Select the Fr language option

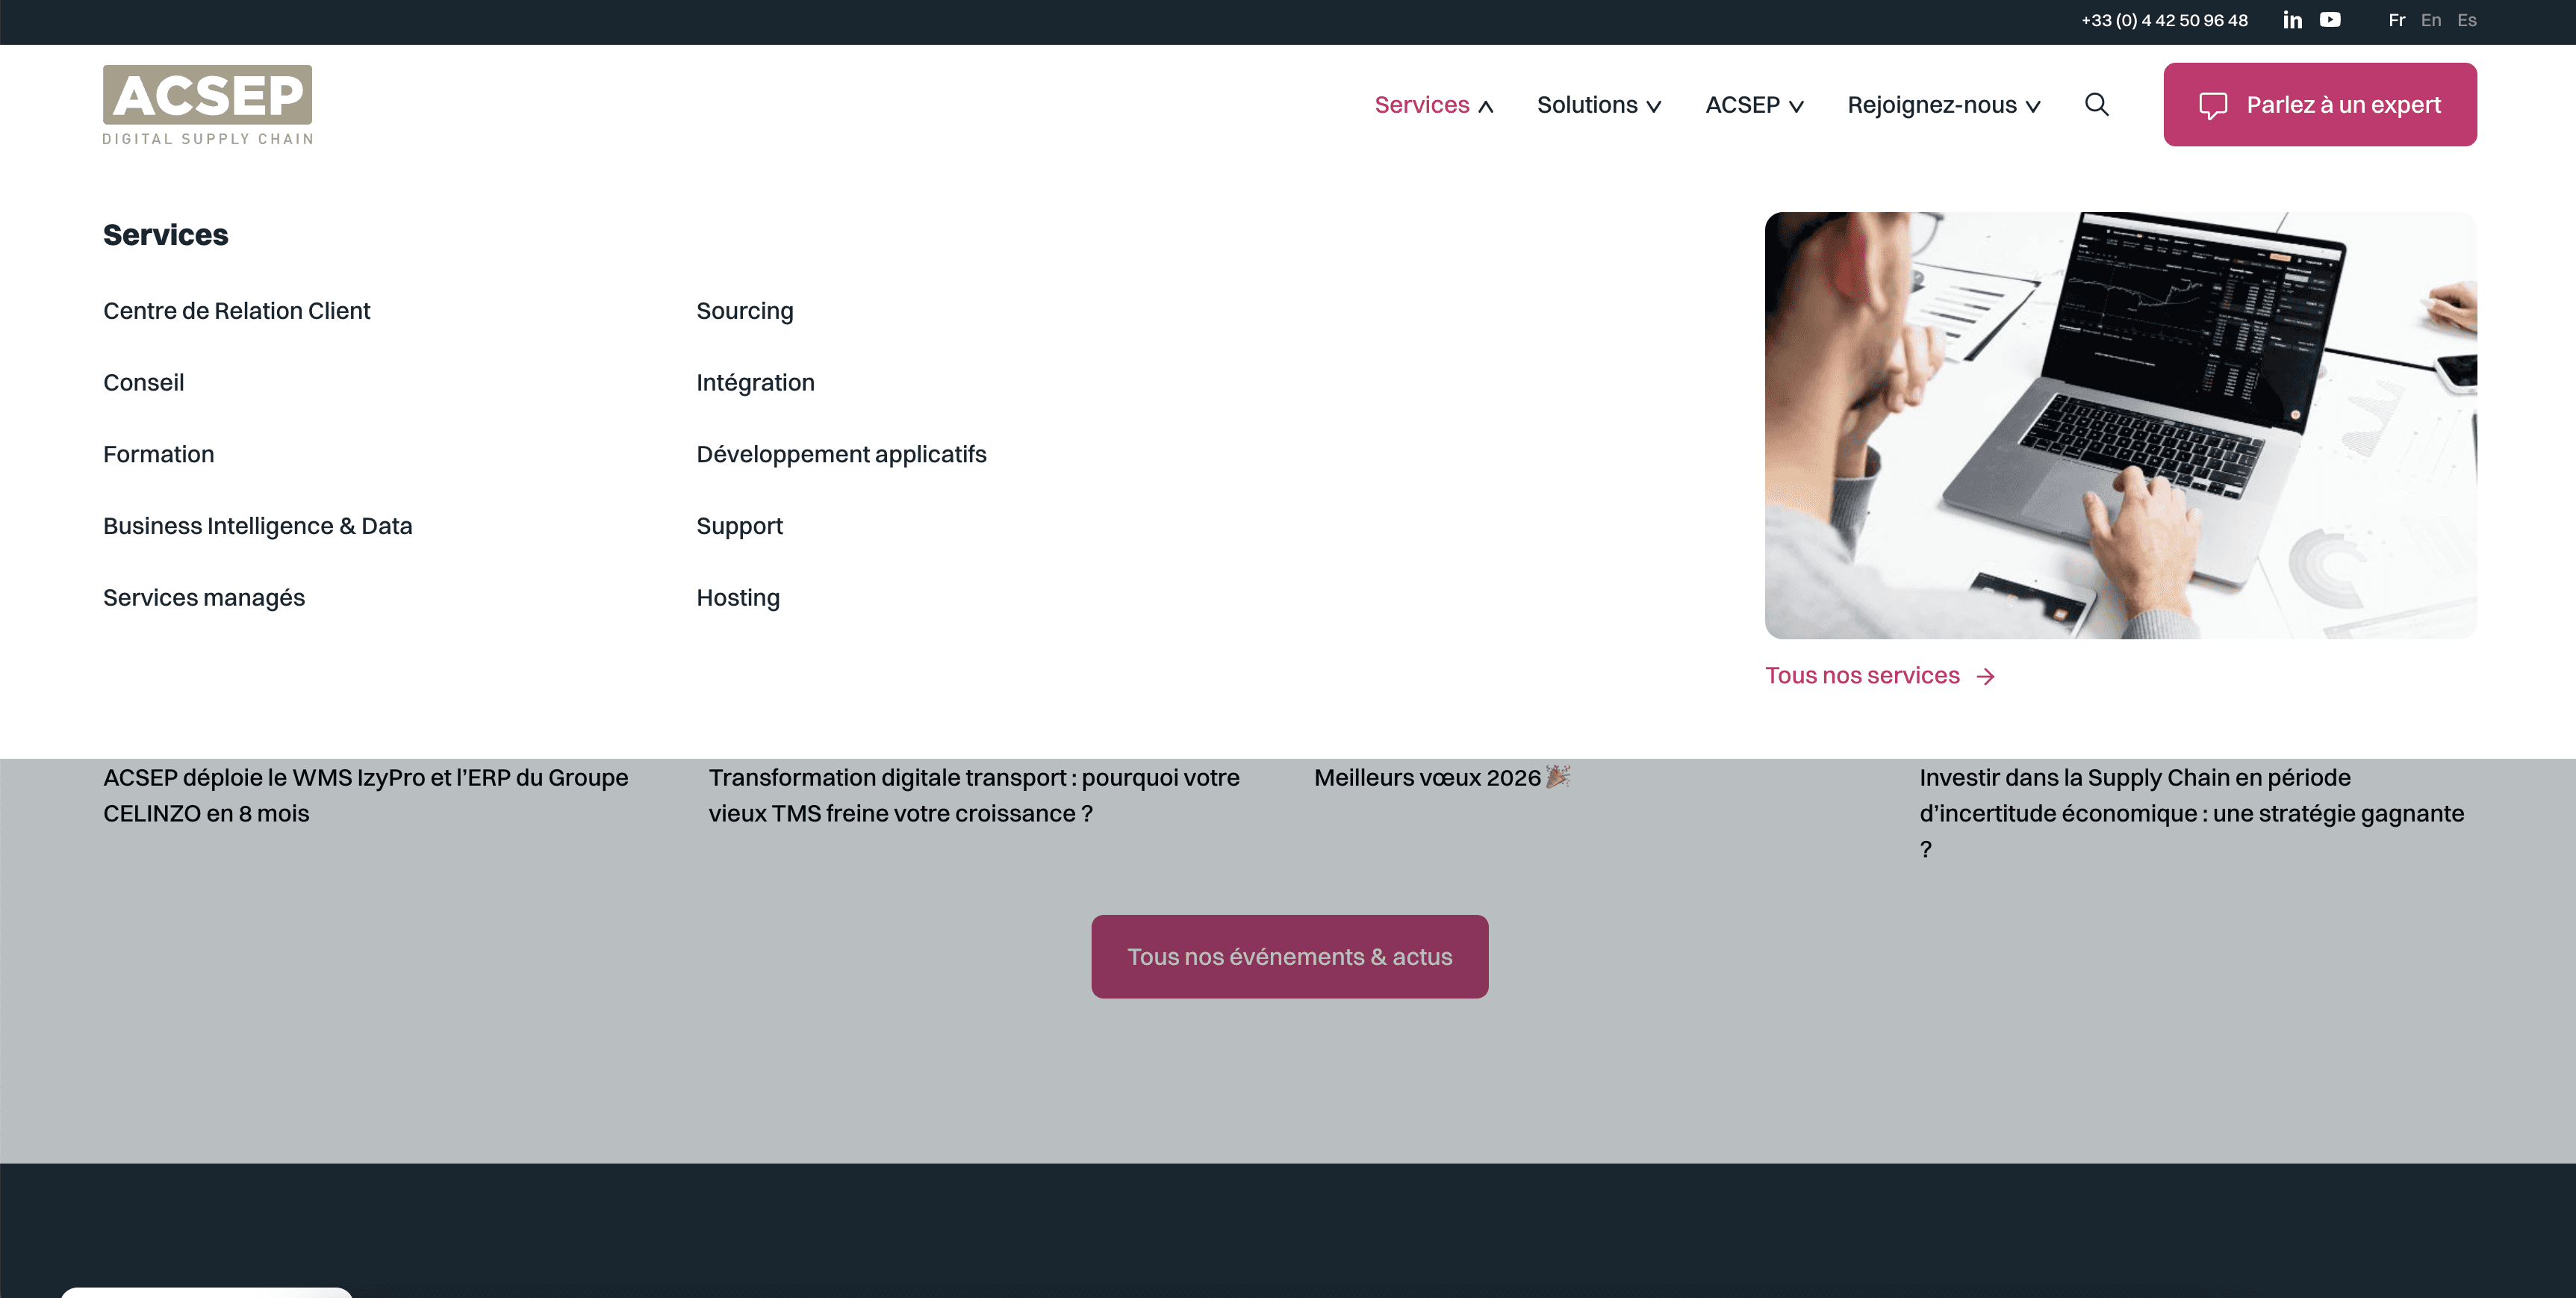tap(2396, 20)
